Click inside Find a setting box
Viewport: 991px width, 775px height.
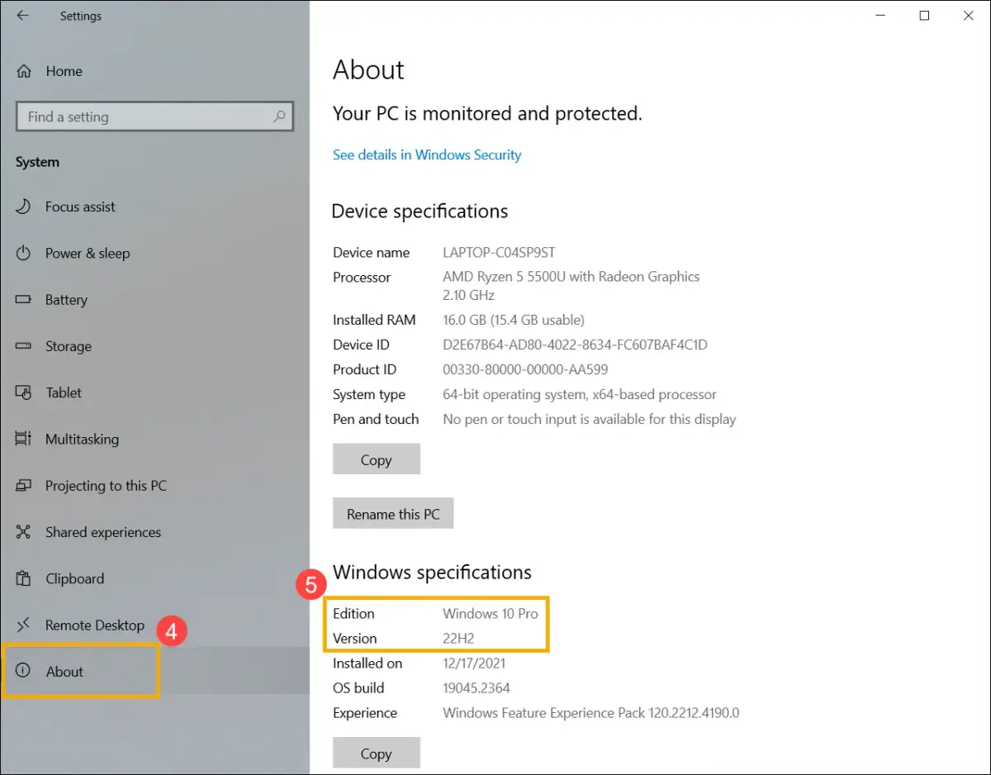(145, 116)
